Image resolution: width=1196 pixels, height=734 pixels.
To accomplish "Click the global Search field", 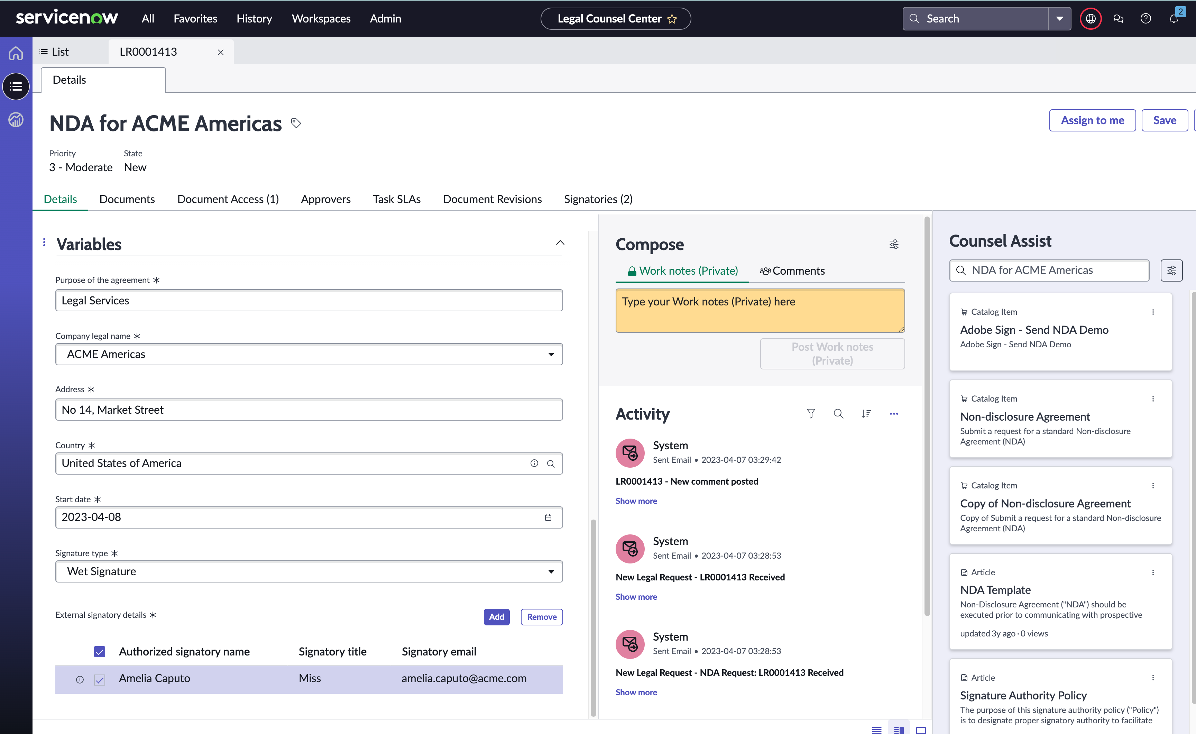I will click(976, 19).
